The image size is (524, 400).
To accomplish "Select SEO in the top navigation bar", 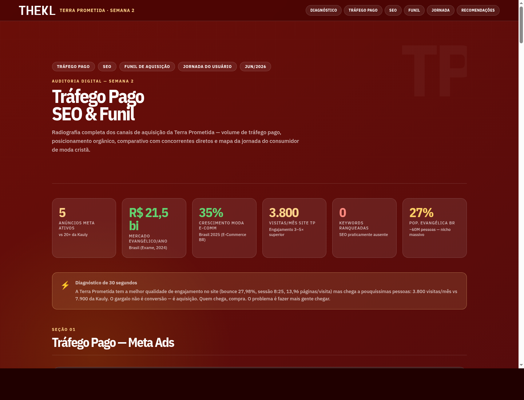I will coord(393,10).
